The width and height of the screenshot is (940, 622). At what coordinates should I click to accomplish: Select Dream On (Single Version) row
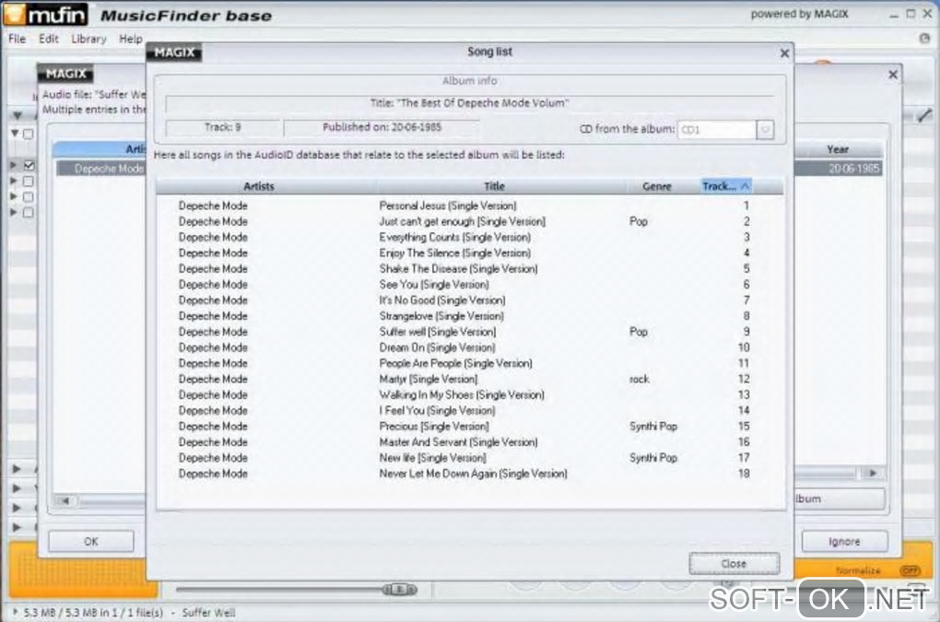point(469,347)
